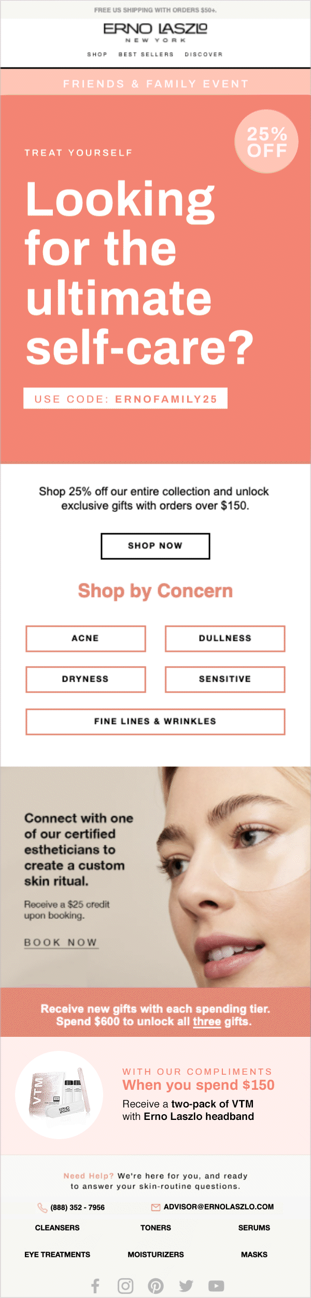
Task: Open the YouTube icon in footer
Action: pyautogui.click(x=216, y=1286)
